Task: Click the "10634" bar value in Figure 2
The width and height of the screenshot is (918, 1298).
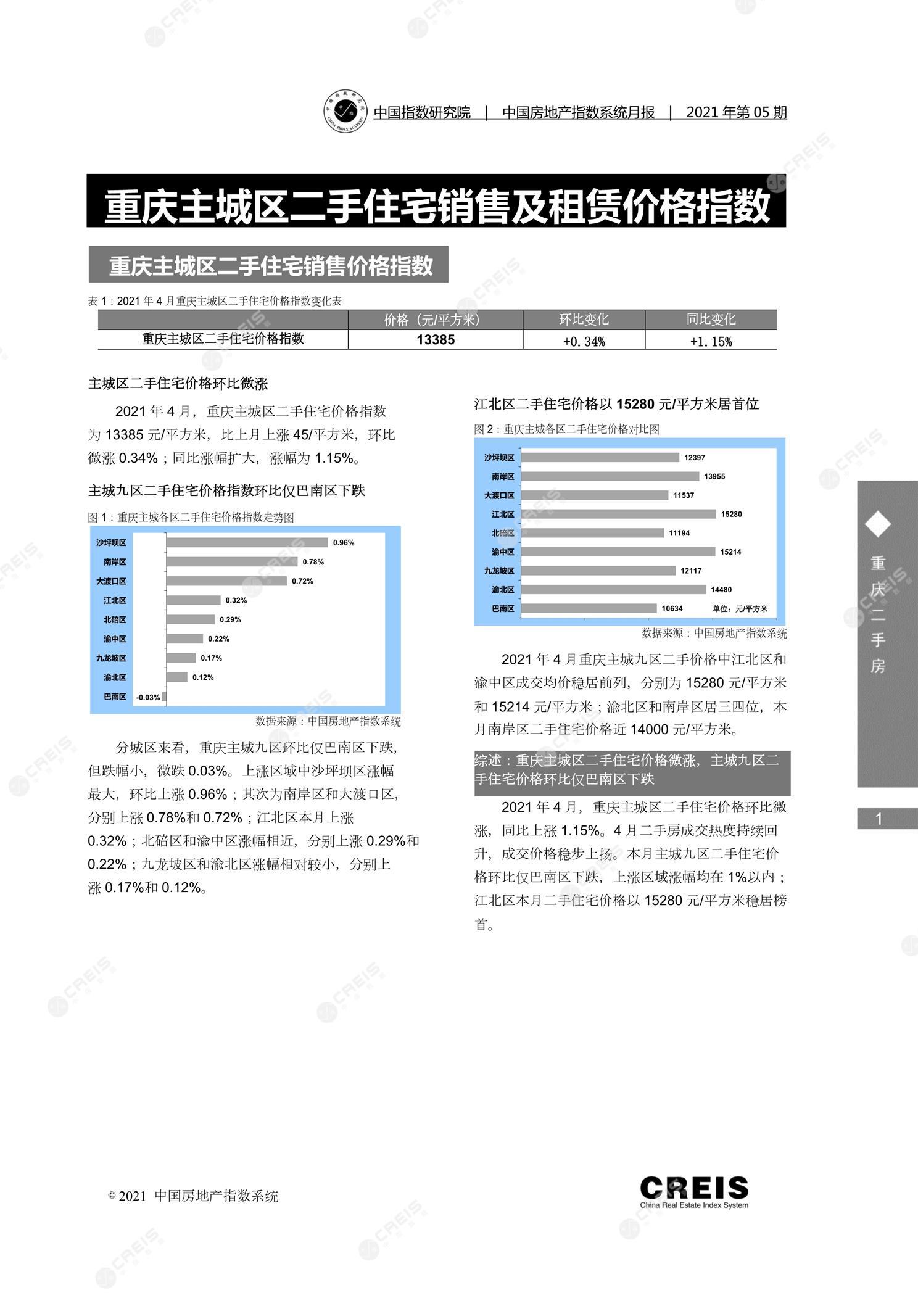Action: [672, 608]
